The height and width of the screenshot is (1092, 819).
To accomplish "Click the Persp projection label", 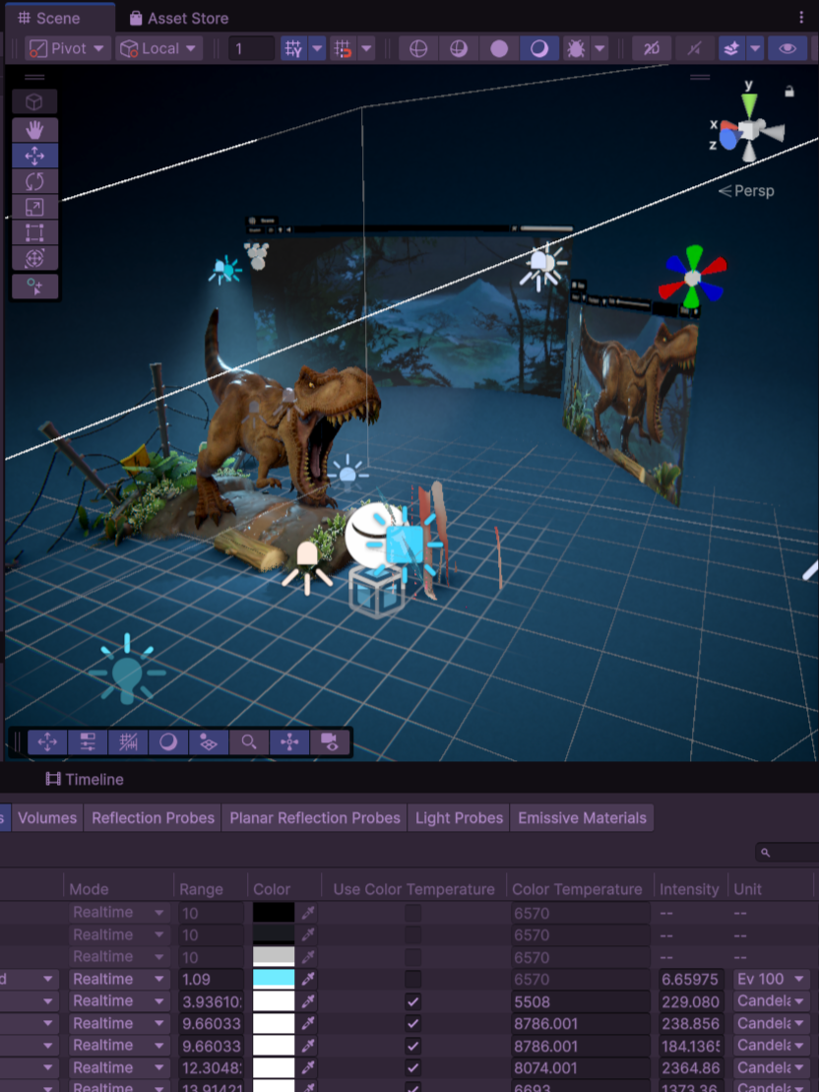I will coord(748,191).
